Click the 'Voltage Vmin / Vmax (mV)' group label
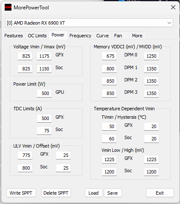Viewport: 180px width, 204px height. pyautogui.click(x=39, y=47)
